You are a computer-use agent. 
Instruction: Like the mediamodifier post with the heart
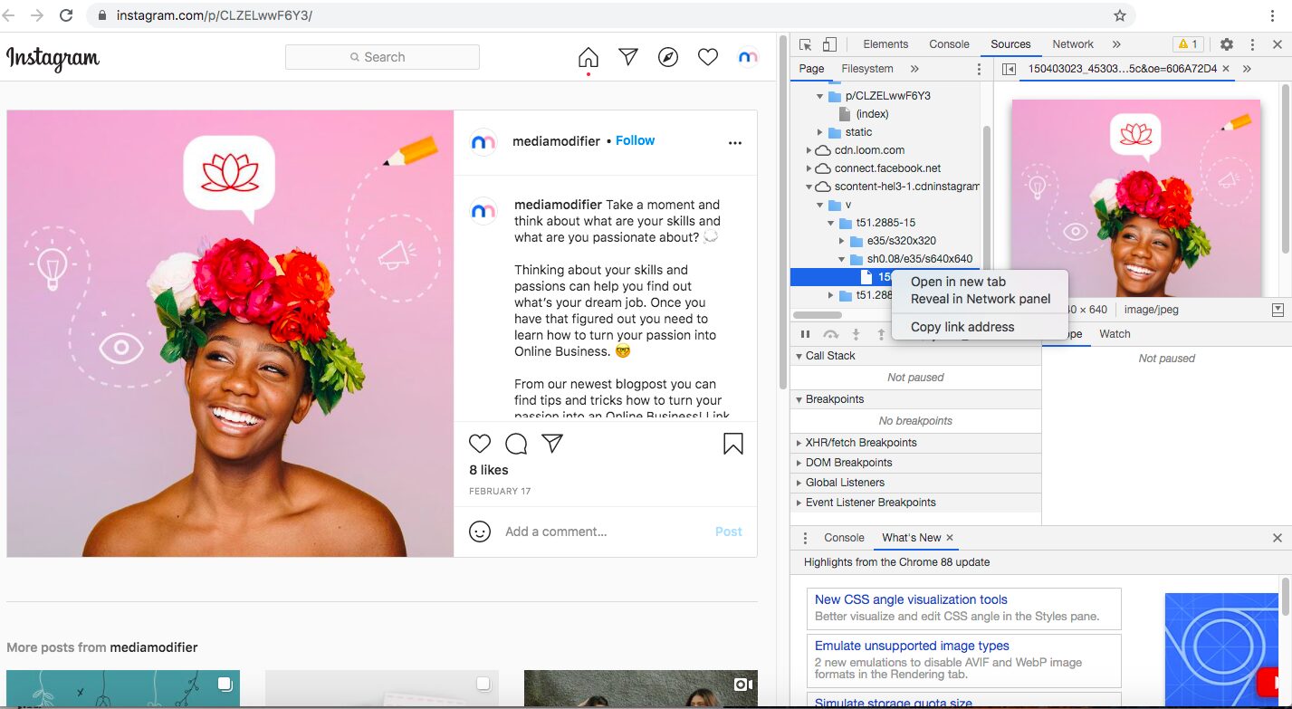[480, 444]
